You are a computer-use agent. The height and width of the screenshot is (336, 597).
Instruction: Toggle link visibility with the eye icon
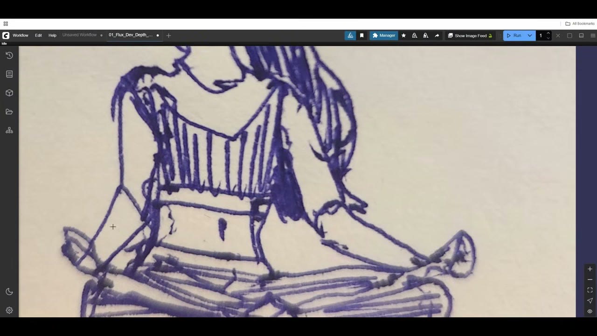click(590, 311)
